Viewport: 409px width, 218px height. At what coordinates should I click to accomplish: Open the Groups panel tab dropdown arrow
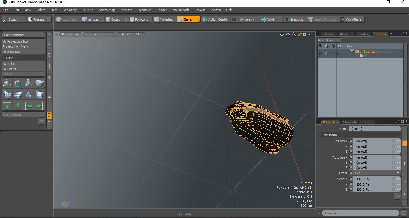(x=391, y=34)
